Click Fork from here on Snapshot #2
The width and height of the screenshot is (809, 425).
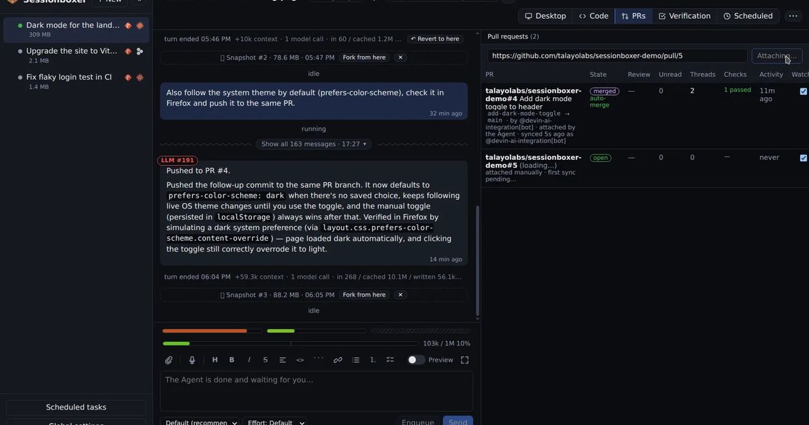tap(364, 58)
